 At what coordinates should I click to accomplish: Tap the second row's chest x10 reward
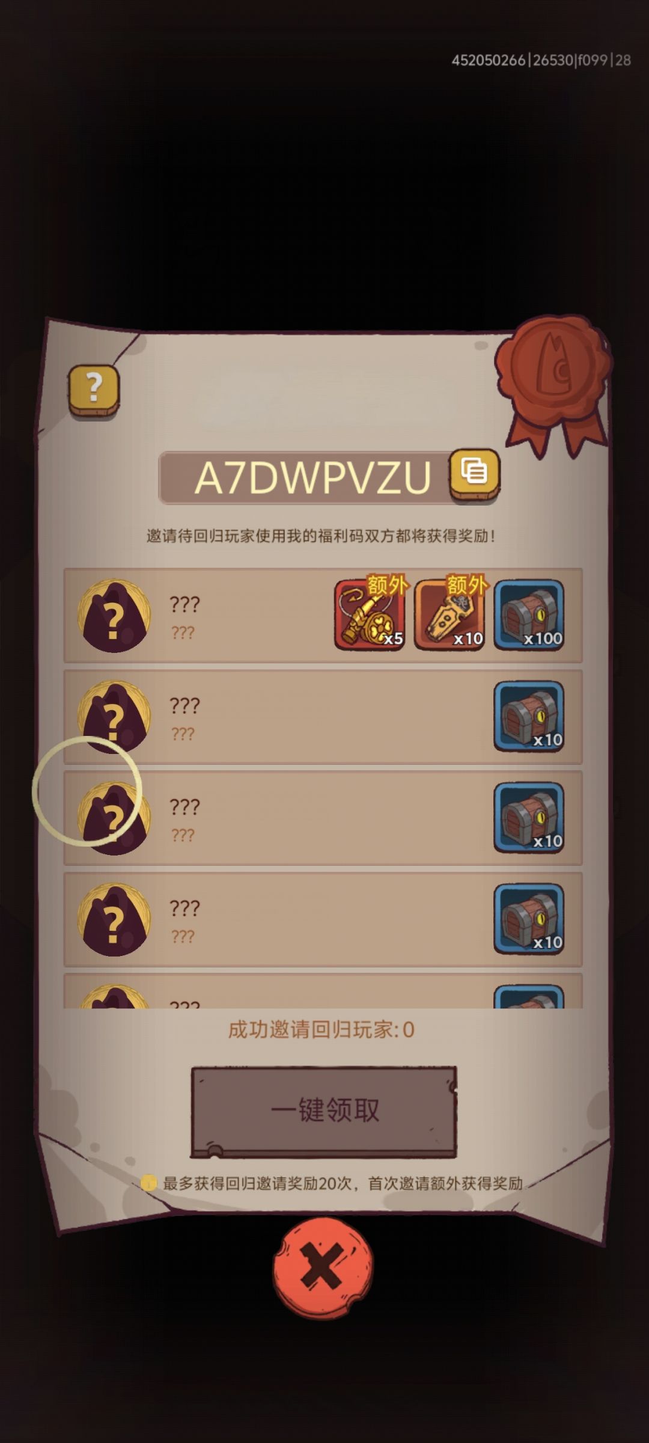click(x=529, y=716)
